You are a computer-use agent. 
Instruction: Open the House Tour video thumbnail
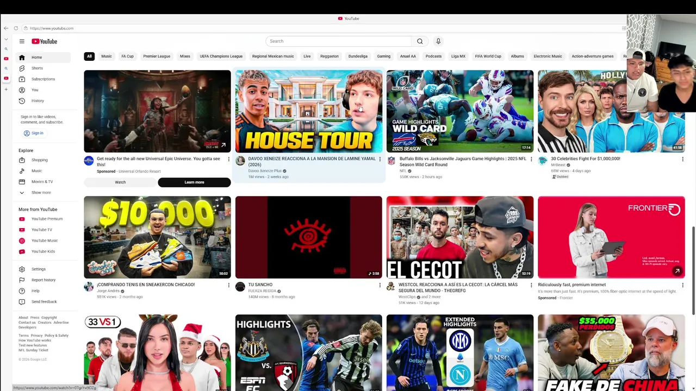[309, 111]
